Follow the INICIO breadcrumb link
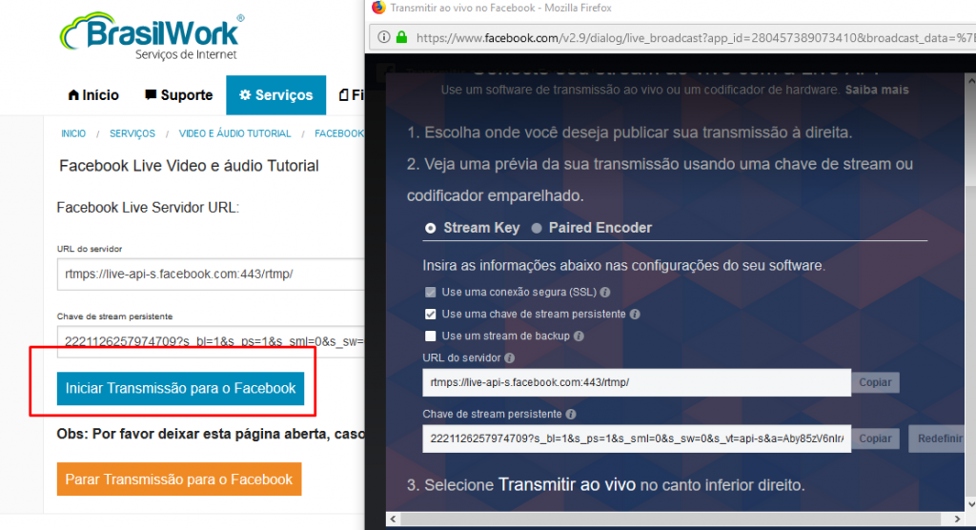Image resolution: width=976 pixels, height=530 pixels. [73, 133]
